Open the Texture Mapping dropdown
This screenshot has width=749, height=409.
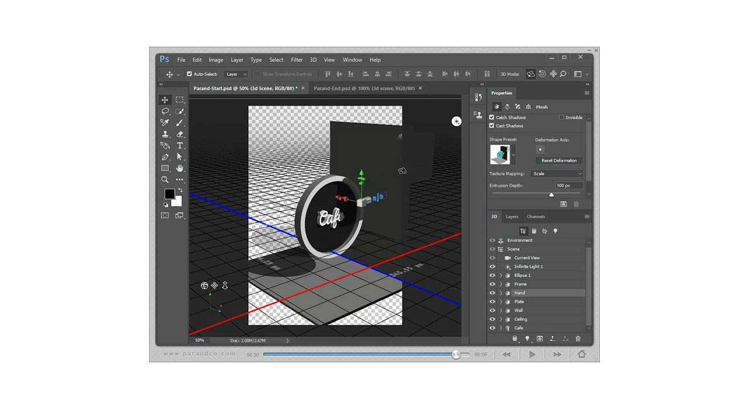tap(557, 174)
